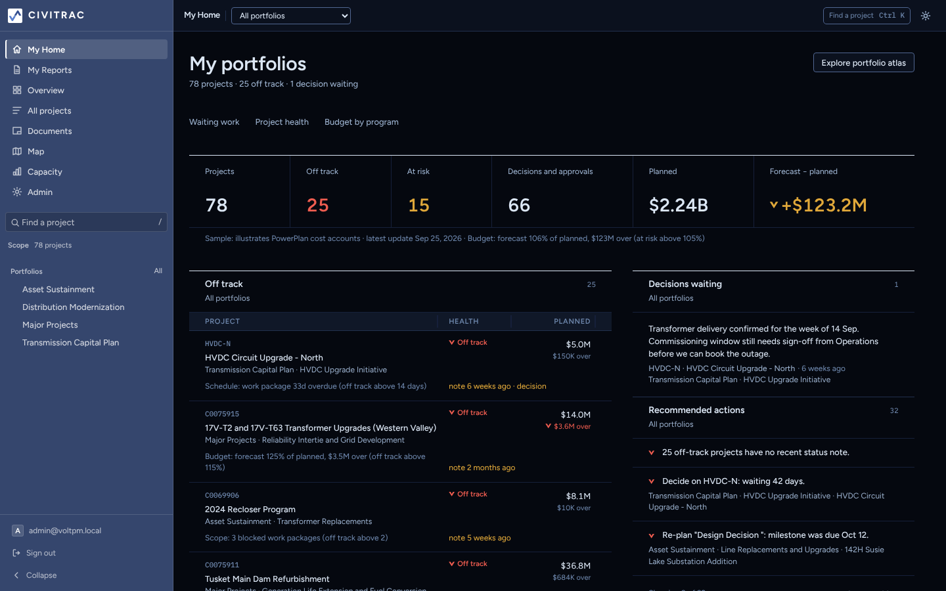
Task: Select the Major Projects portfolio
Action: [50, 325]
